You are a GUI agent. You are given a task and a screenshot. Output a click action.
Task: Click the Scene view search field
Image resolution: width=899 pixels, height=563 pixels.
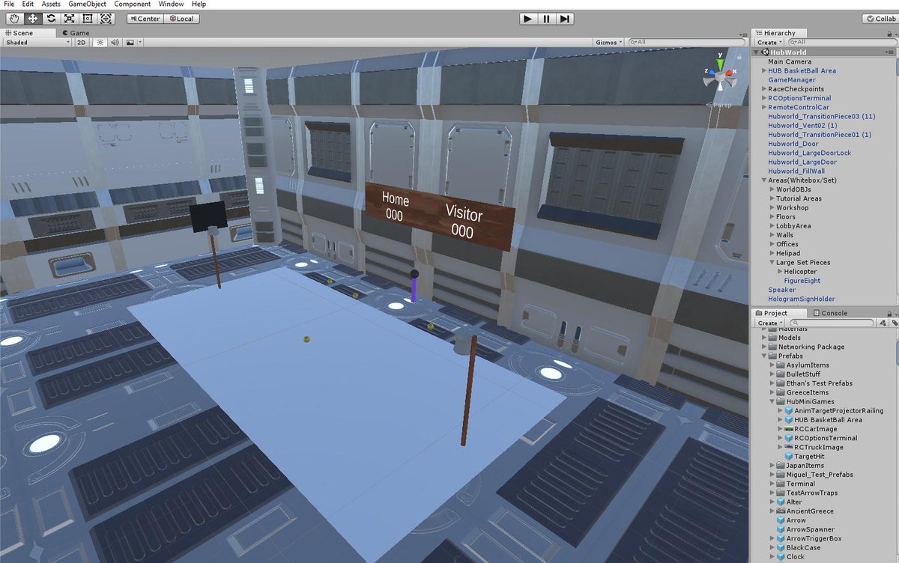(688, 43)
